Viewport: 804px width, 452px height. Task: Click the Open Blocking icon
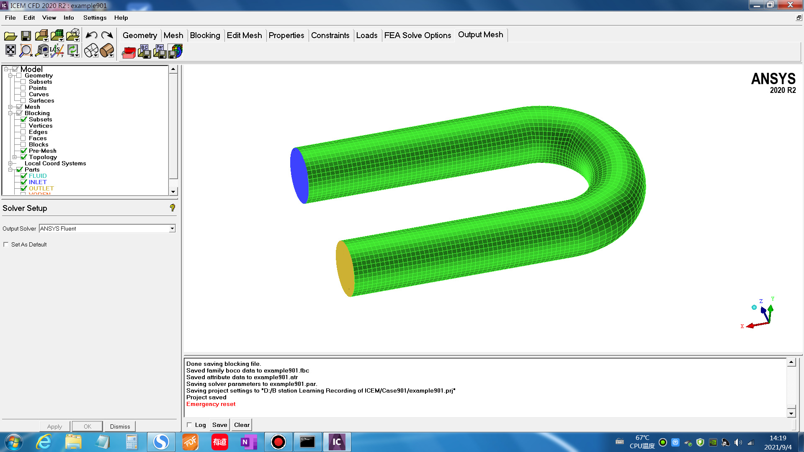click(73, 35)
